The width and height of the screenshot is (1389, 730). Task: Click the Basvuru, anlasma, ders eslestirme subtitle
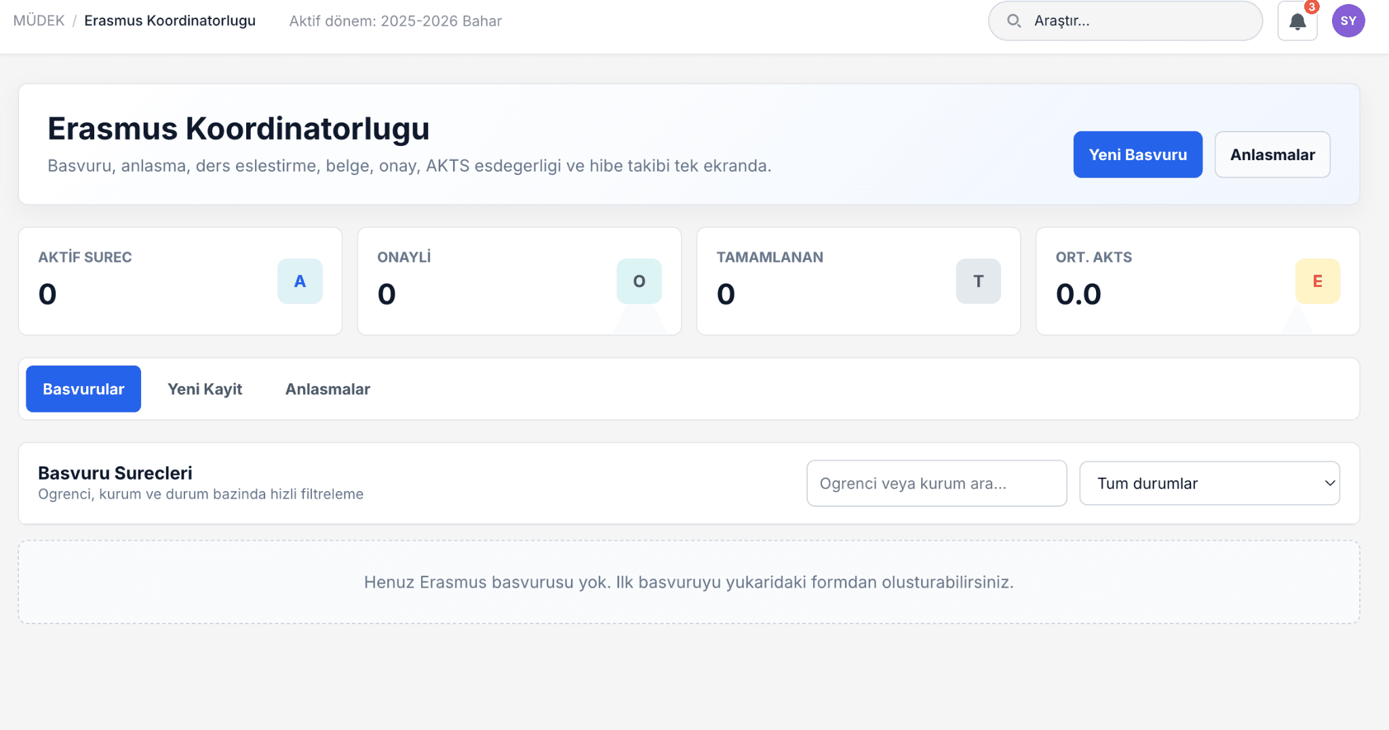tap(410, 166)
